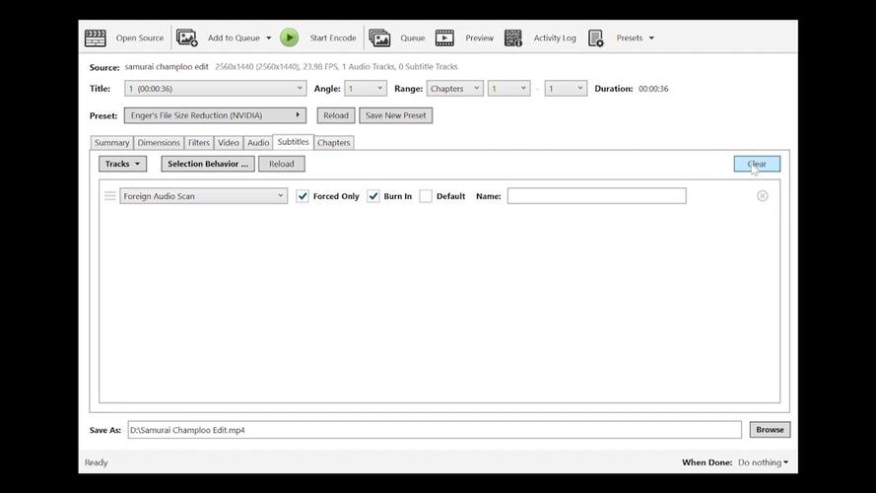Click the Duration value 00:00:36
876x493 pixels.
point(653,89)
